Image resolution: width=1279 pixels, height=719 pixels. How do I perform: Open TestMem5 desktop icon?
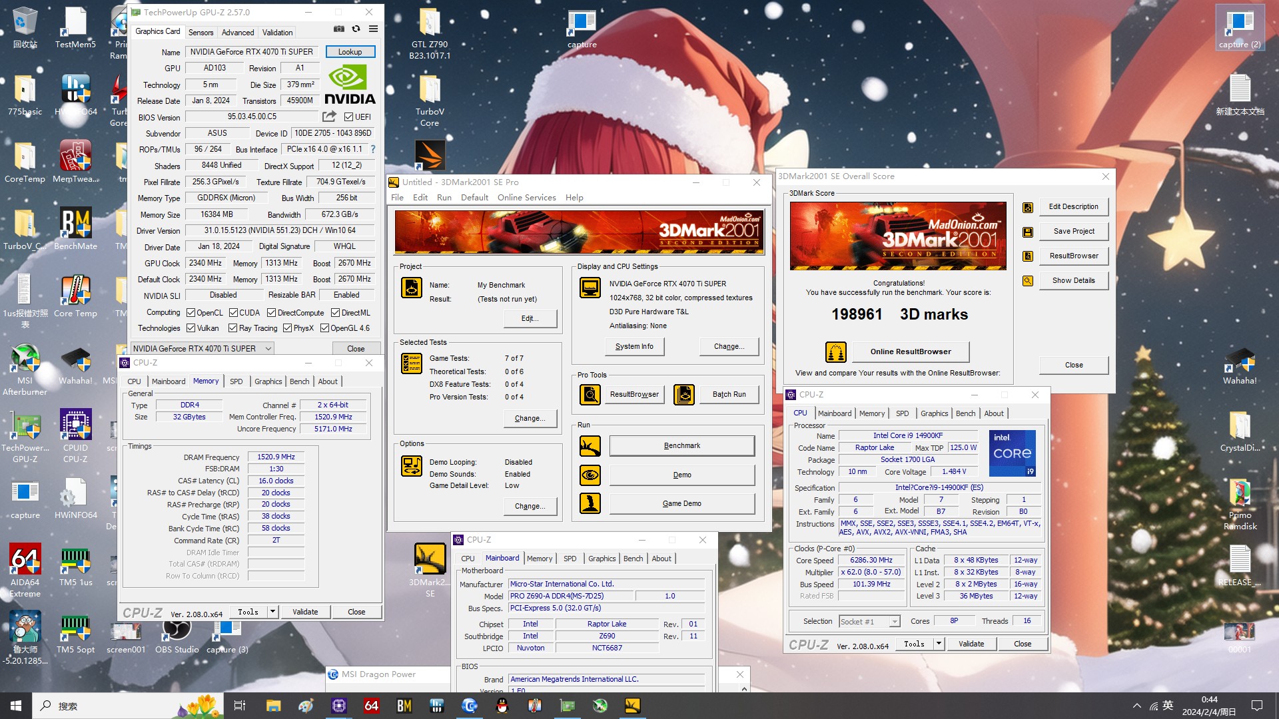tap(75, 28)
